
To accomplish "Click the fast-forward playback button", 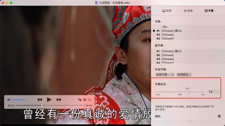I will (59, 100).
